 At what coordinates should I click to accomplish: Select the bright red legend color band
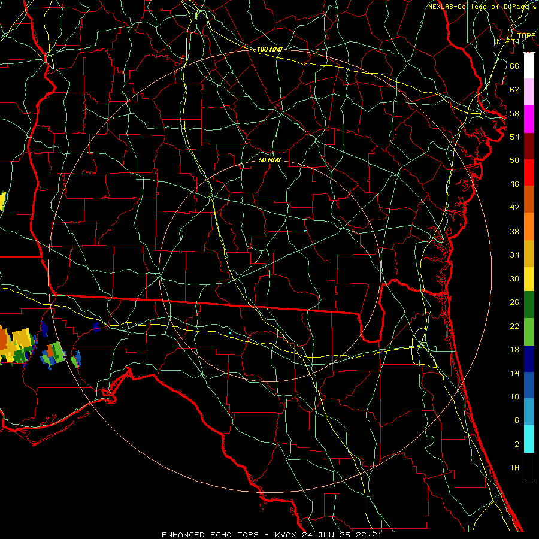[529, 172]
